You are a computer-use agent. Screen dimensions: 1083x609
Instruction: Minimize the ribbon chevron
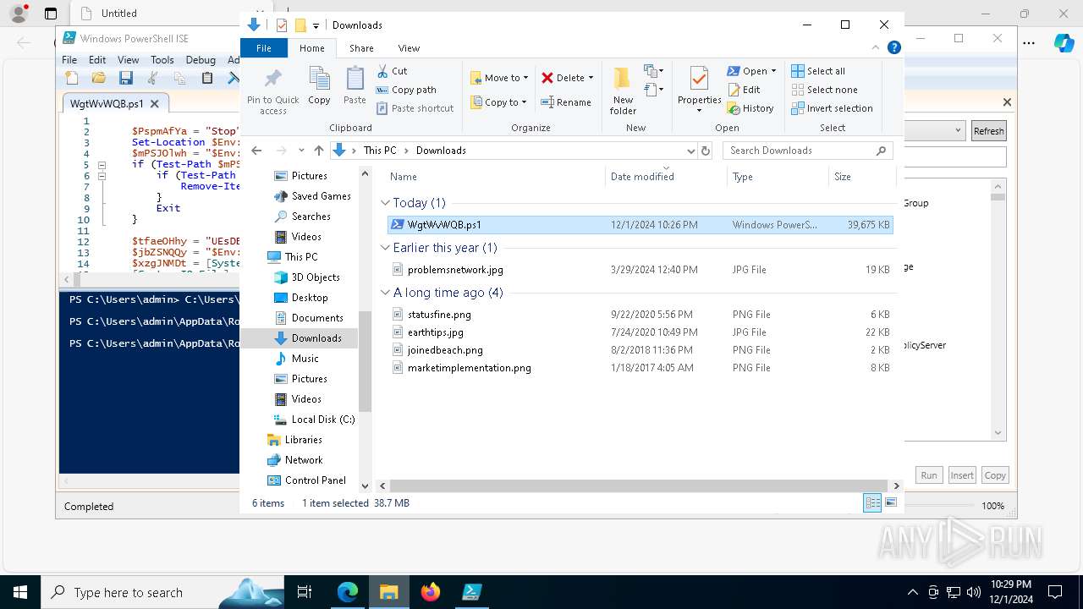876,48
